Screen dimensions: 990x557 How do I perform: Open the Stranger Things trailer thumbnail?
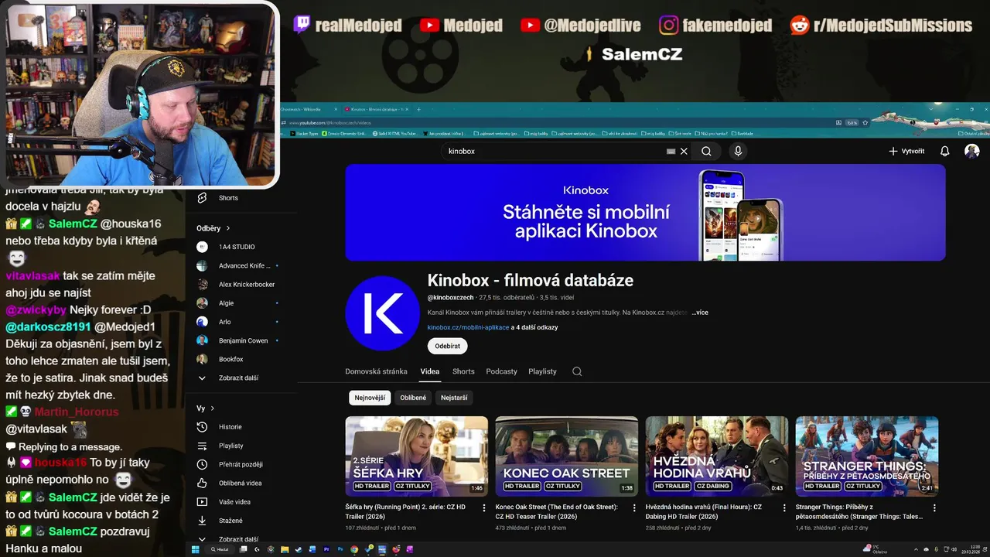tap(866, 456)
